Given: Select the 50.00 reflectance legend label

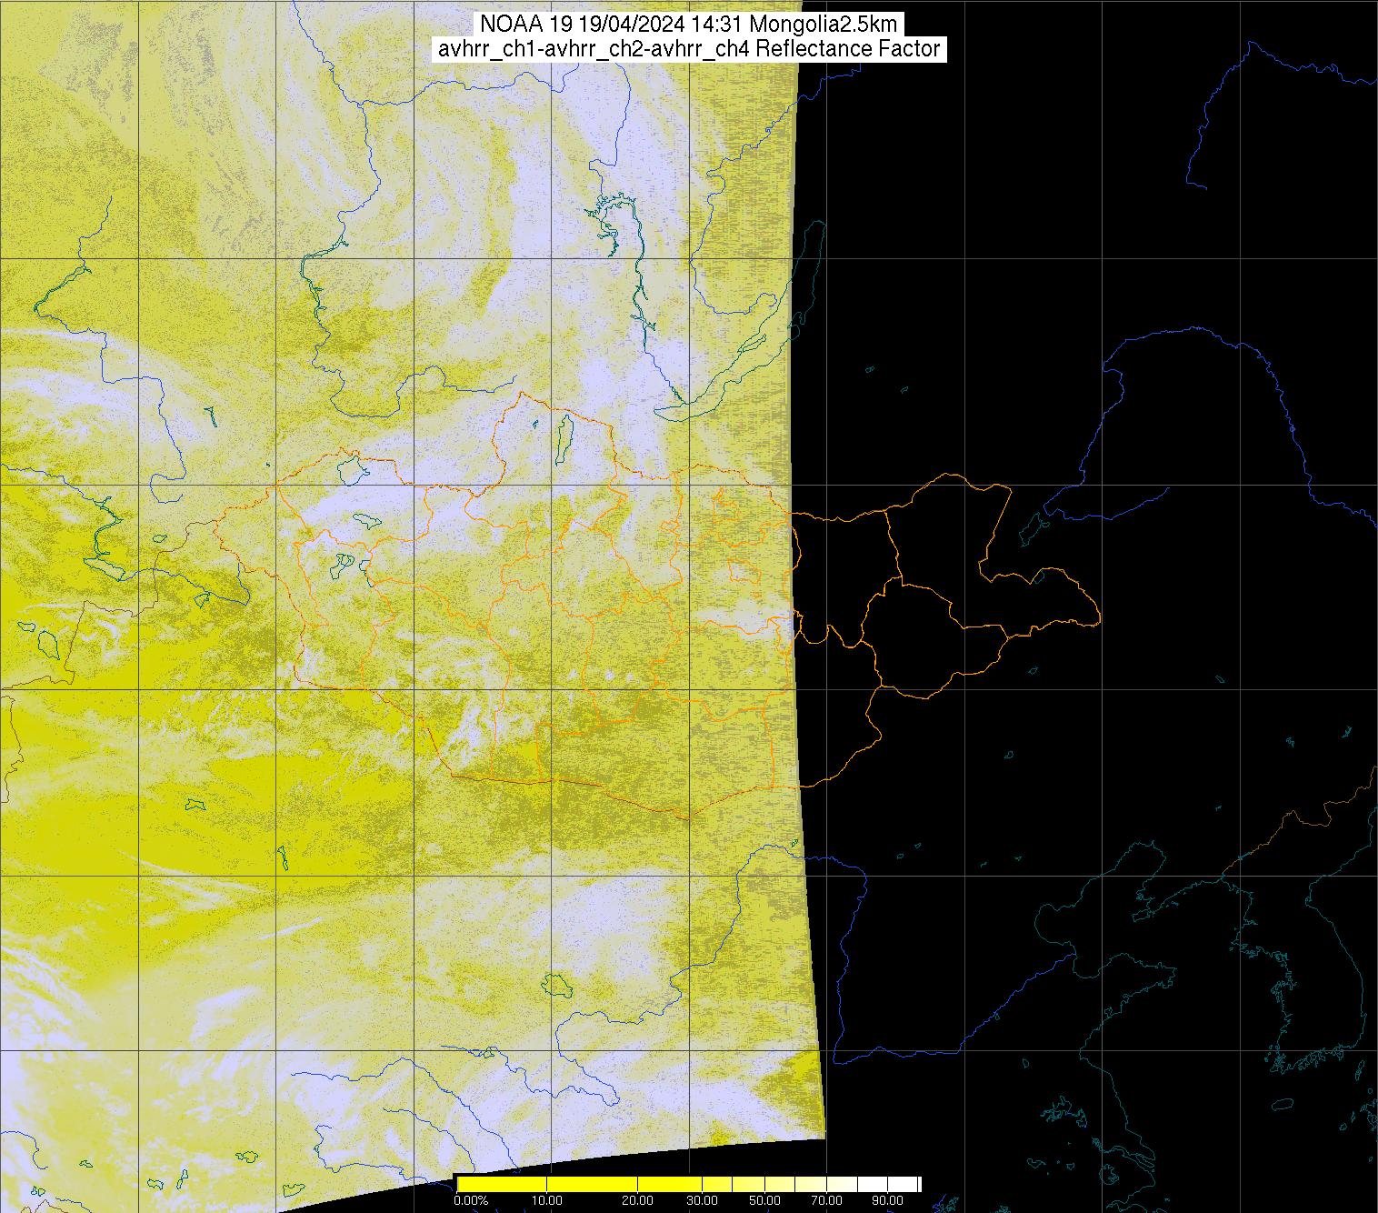Looking at the screenshot, I should (765, 1201).
